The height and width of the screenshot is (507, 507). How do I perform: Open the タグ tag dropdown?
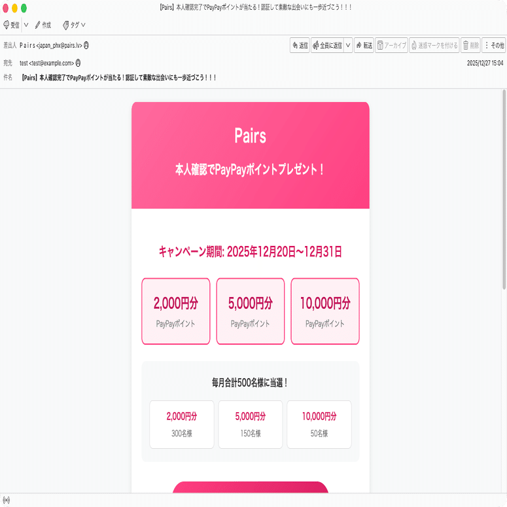coord(74,25)
